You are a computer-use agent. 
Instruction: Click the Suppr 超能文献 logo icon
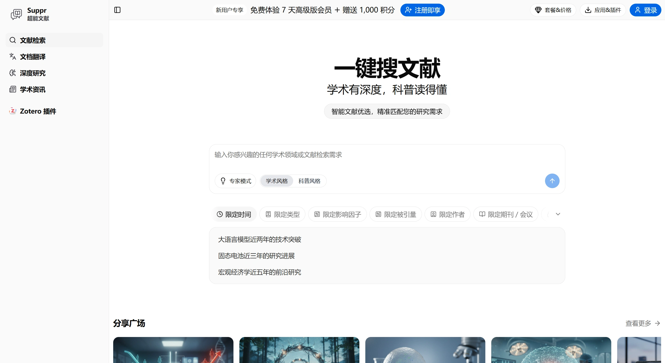point(16,14)
